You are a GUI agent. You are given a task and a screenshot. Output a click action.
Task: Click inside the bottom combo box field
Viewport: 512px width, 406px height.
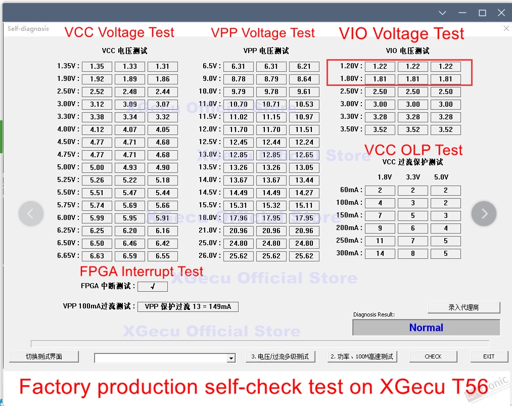point(161,358)
